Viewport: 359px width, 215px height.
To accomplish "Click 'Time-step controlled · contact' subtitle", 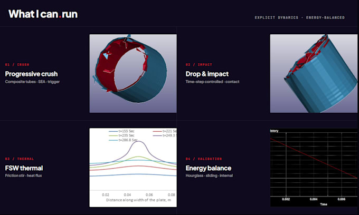I will tap(212, 82).
